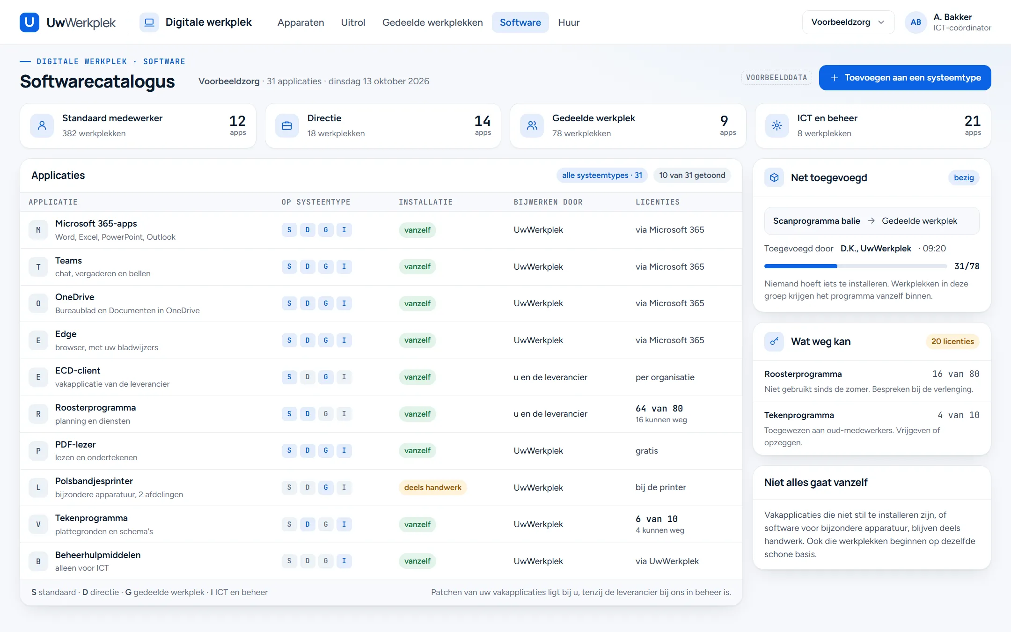Viewport: 1011px width, 632px height.
Task: Open the 10 van 31 getoond selector
Action: click(692, 175)
